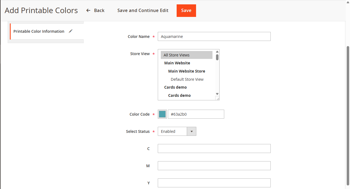
Task: Select Main Website Store group
Action: [x=186, y=71]
